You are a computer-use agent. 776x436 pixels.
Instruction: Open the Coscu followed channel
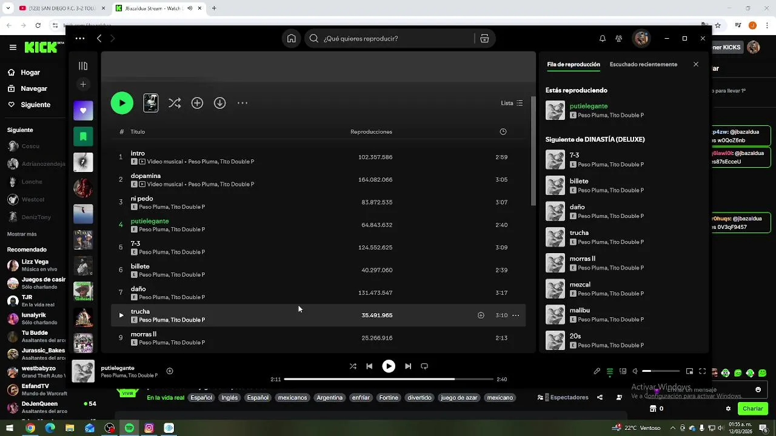coord(30,146)
